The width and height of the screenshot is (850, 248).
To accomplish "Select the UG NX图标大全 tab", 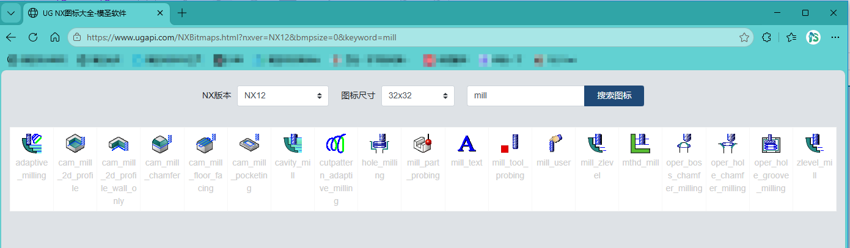I will point(97,13).
